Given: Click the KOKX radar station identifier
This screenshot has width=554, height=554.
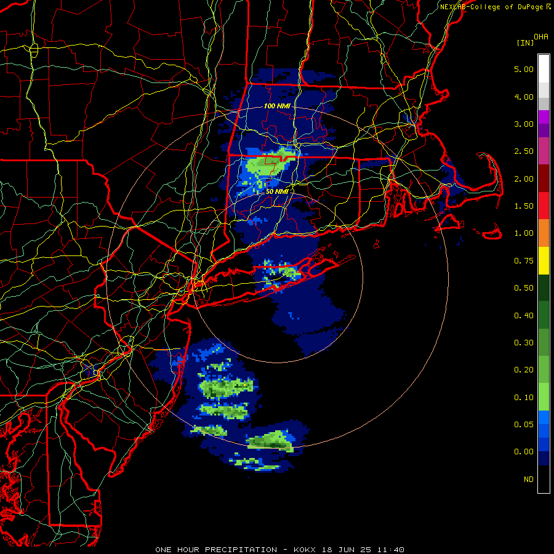Looking at the screenshot, I should click(305, 550).
